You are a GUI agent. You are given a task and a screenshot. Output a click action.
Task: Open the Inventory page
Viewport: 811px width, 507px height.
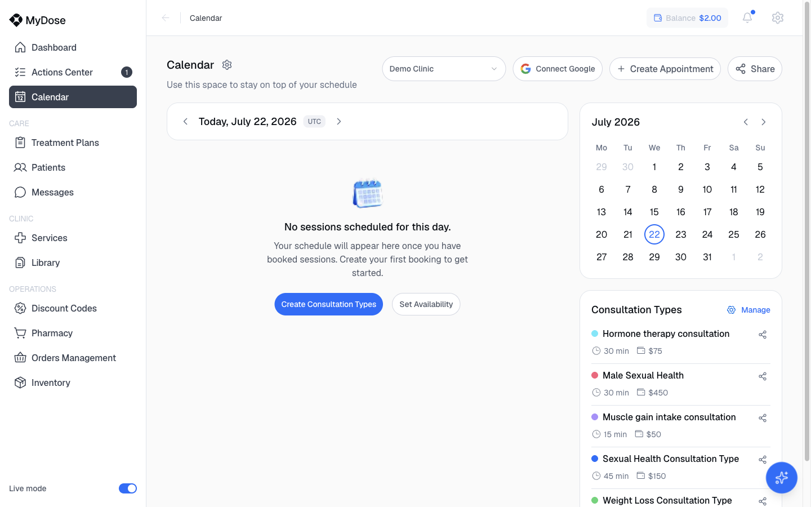(73, 383)
